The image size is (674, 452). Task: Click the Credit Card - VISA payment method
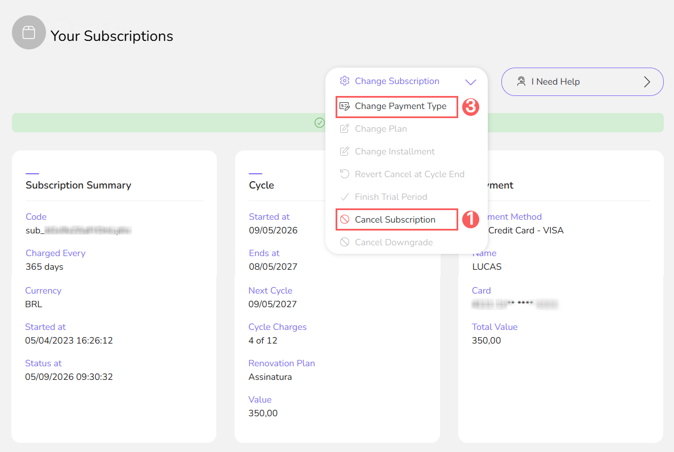[x=526, y=231]
